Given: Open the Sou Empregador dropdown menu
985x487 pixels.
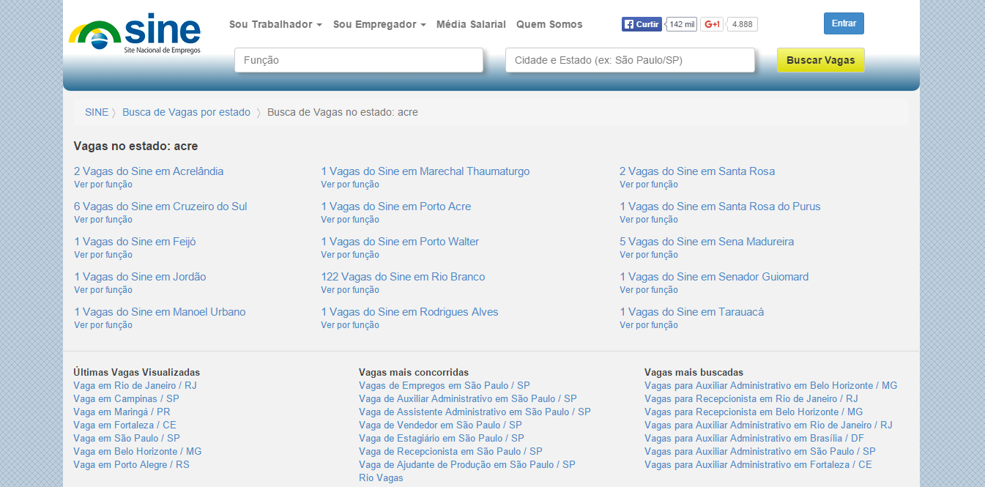Looking at the screenshot, I should click(x=379, y=24).
